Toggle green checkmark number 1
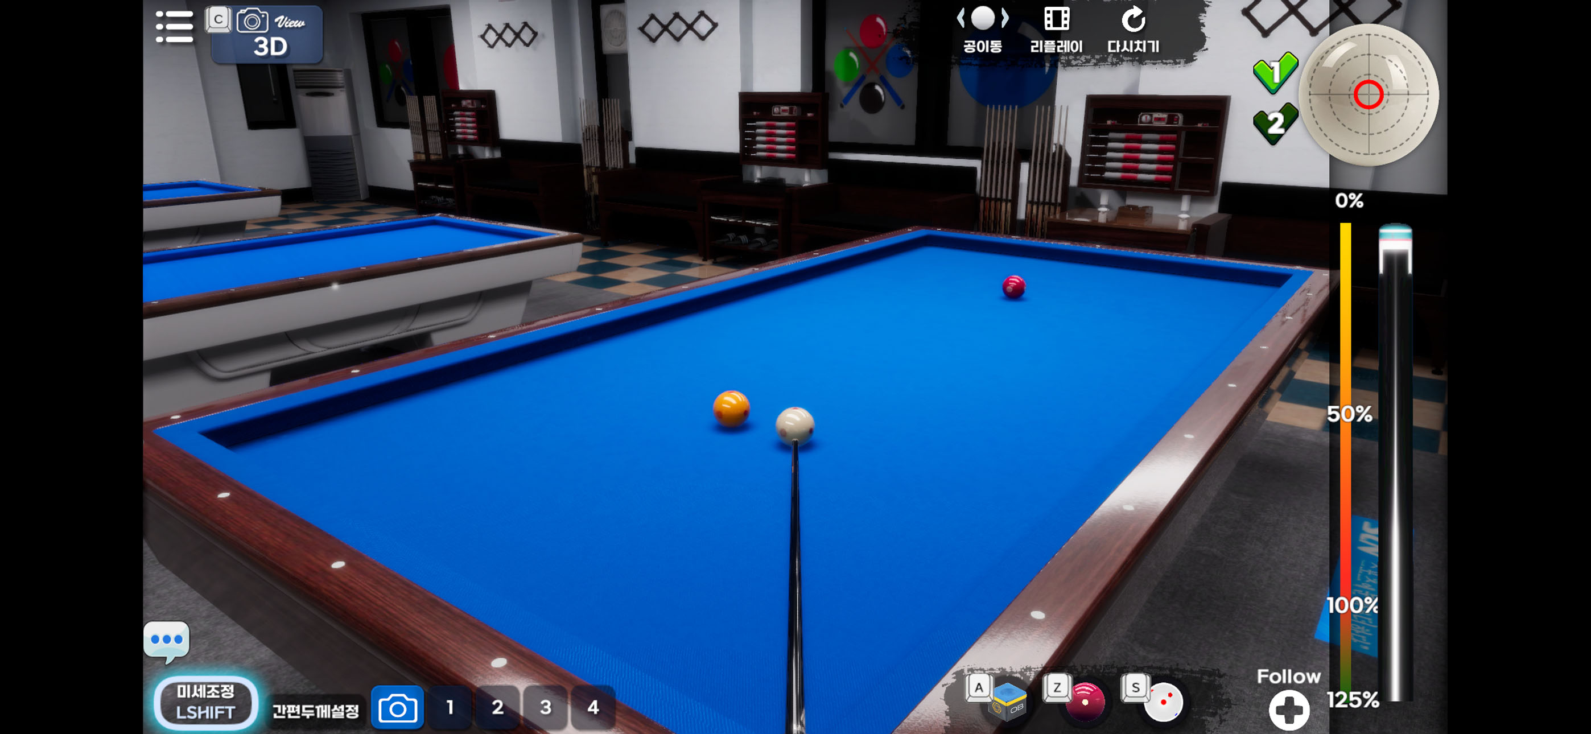This screenshot has height=734, width=1591. point(1275,73)
